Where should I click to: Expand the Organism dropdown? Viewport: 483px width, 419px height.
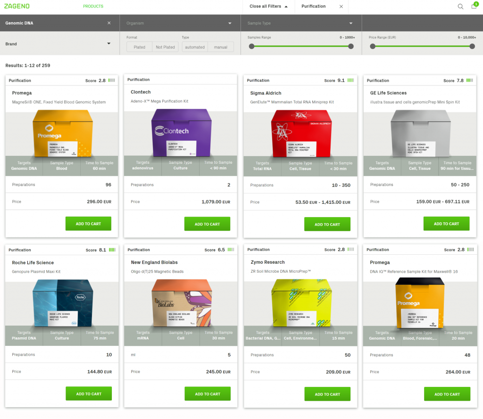[180, 23]
